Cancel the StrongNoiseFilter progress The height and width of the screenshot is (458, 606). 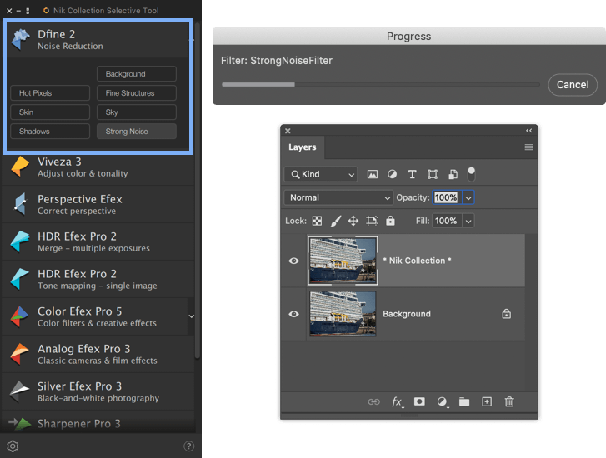(x=573, y=85)
